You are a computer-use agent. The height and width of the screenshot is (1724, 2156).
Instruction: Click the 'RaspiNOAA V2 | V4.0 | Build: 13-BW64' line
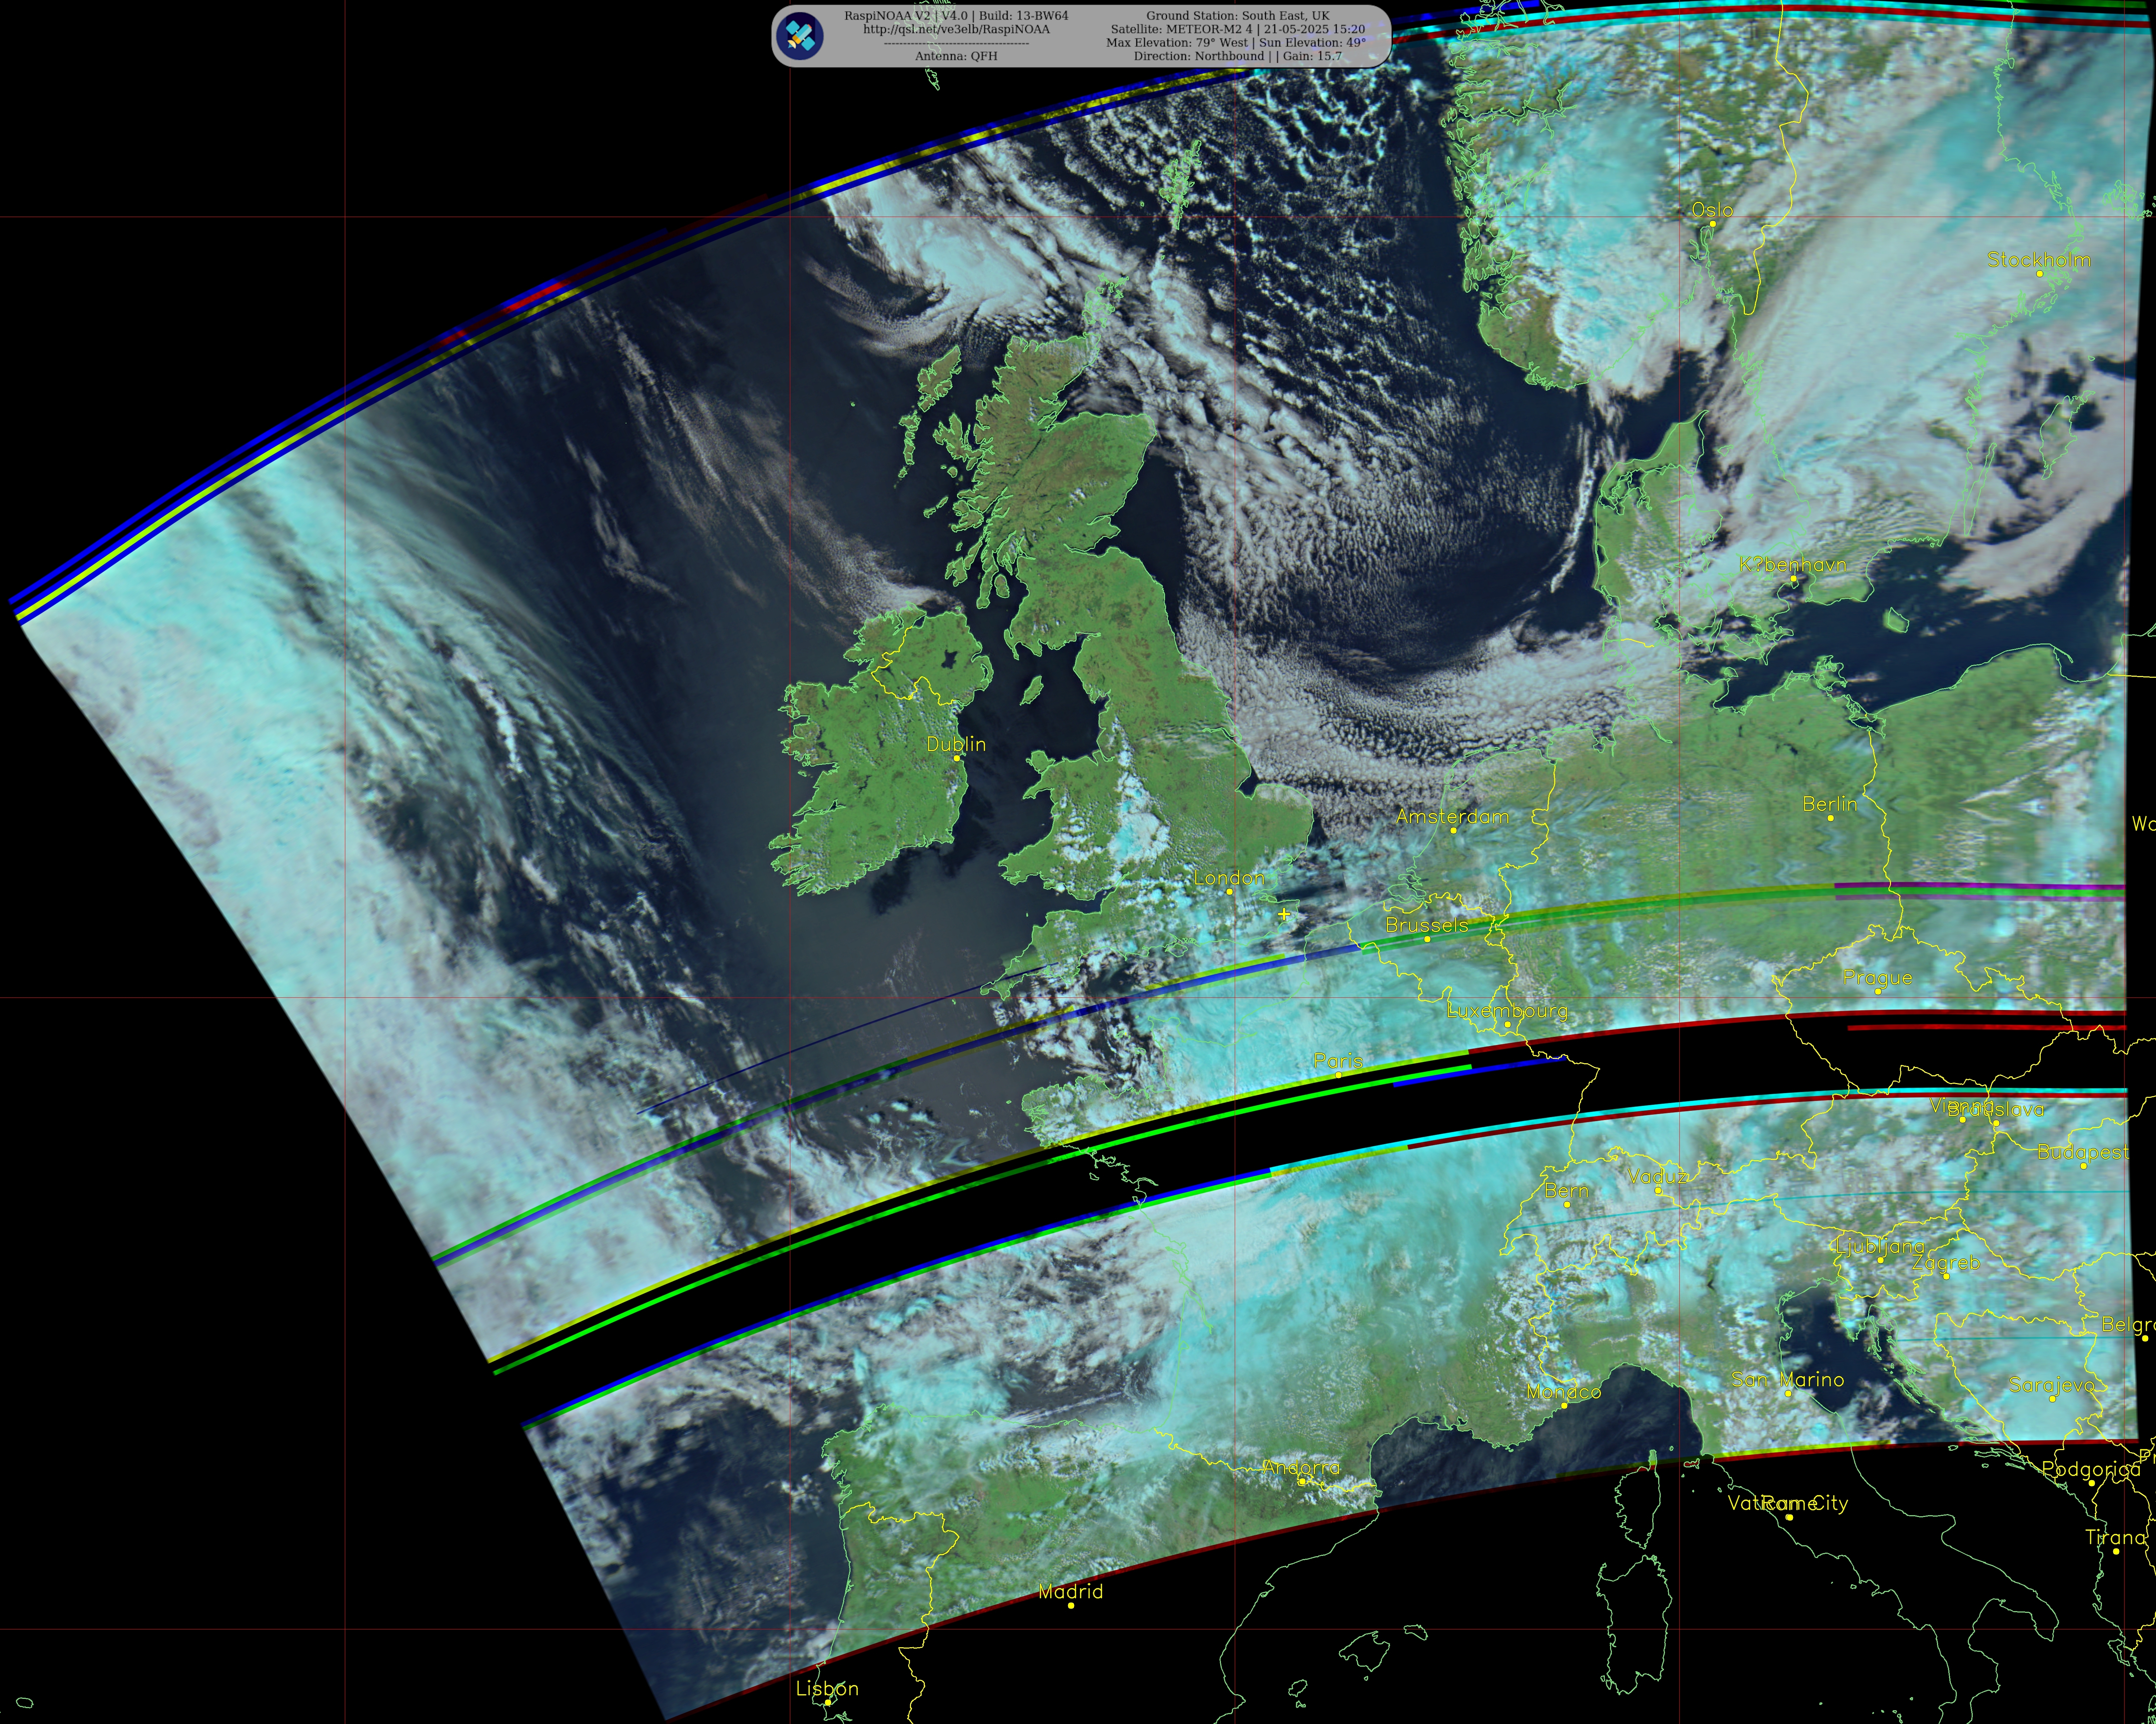click(x=956, y=16)
